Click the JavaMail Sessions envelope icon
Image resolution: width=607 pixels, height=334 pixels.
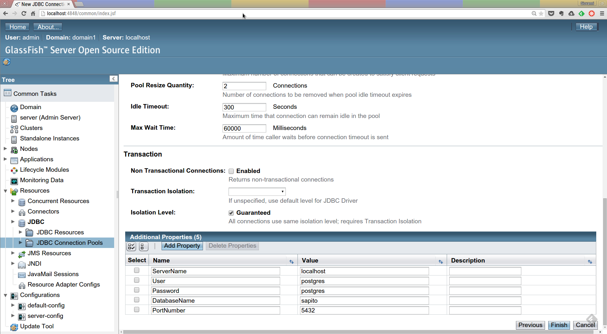tap(22, 275)
